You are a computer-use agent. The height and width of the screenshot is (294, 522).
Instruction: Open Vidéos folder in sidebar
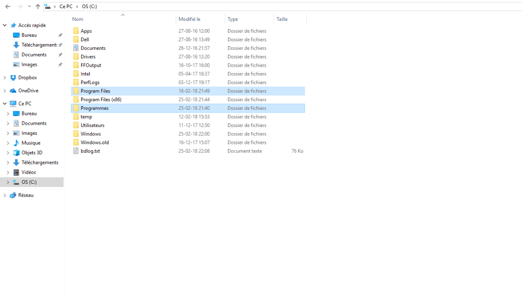point(28,172)
